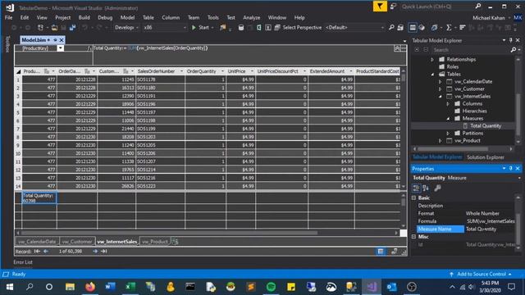Open Firefox from the Windows taskbar
The width and height of the screenshot is (525, 295).
tap(90, 287)
